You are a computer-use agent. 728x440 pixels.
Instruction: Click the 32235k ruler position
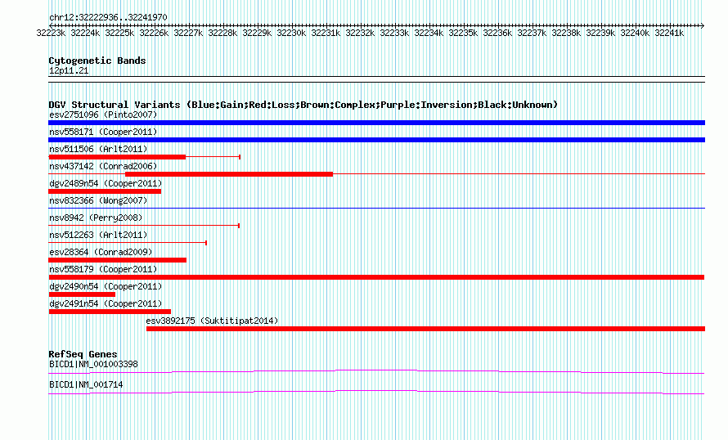pyautogui.click(x=463, y=33)
